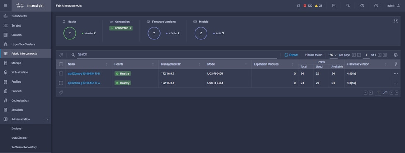405x153 pixels.
Task: Open the notifications bell in the header
Action: [299, 6]
